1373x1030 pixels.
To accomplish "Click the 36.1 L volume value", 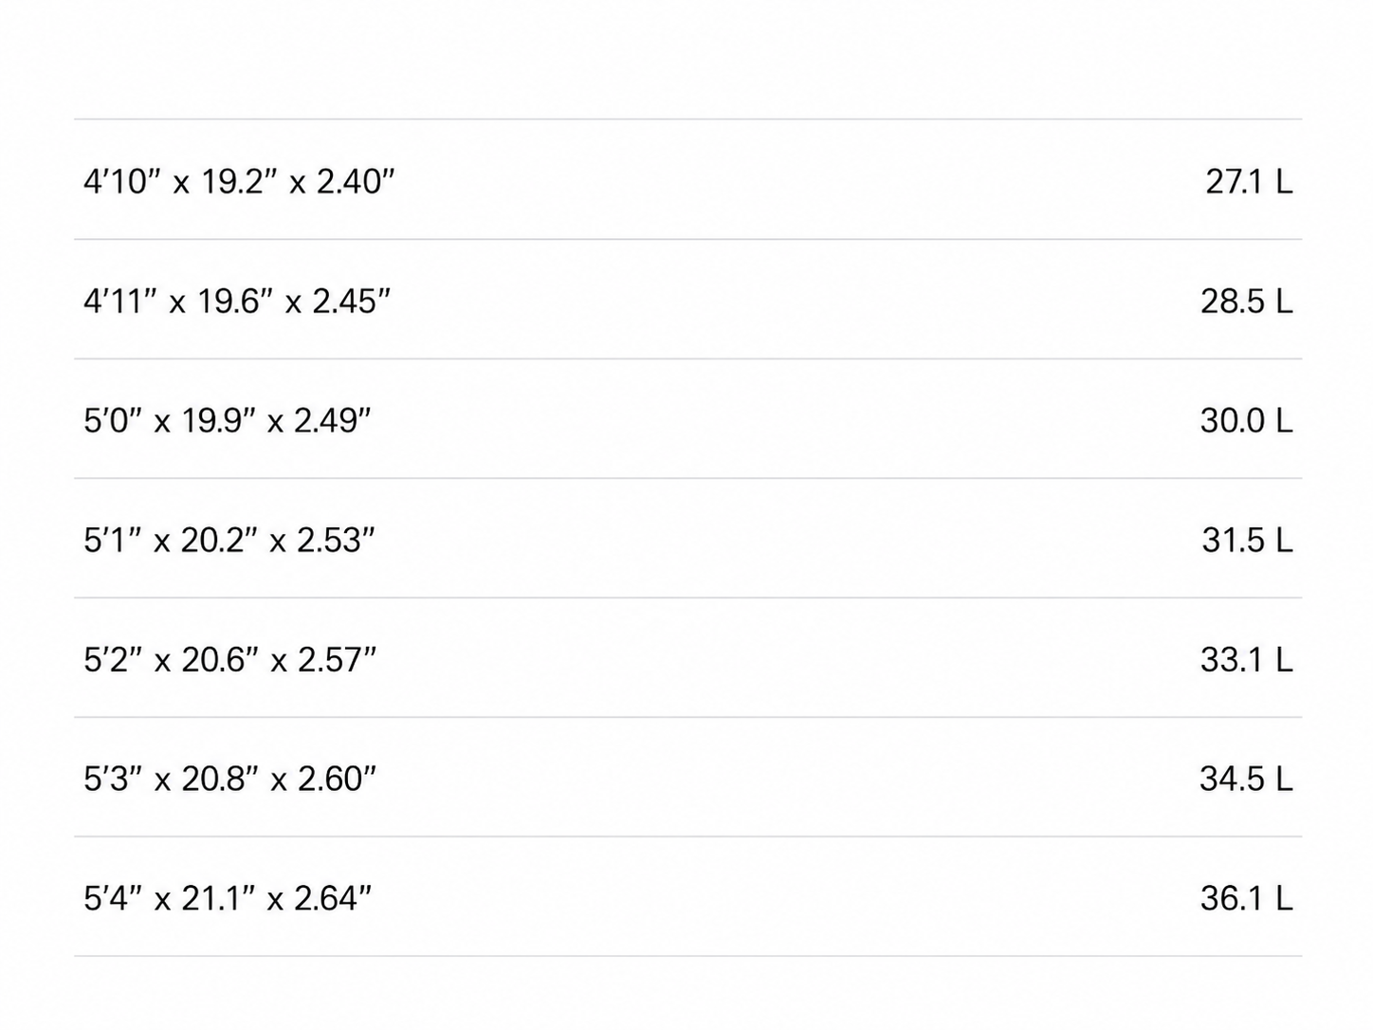I will click(x=1247, y=898).
